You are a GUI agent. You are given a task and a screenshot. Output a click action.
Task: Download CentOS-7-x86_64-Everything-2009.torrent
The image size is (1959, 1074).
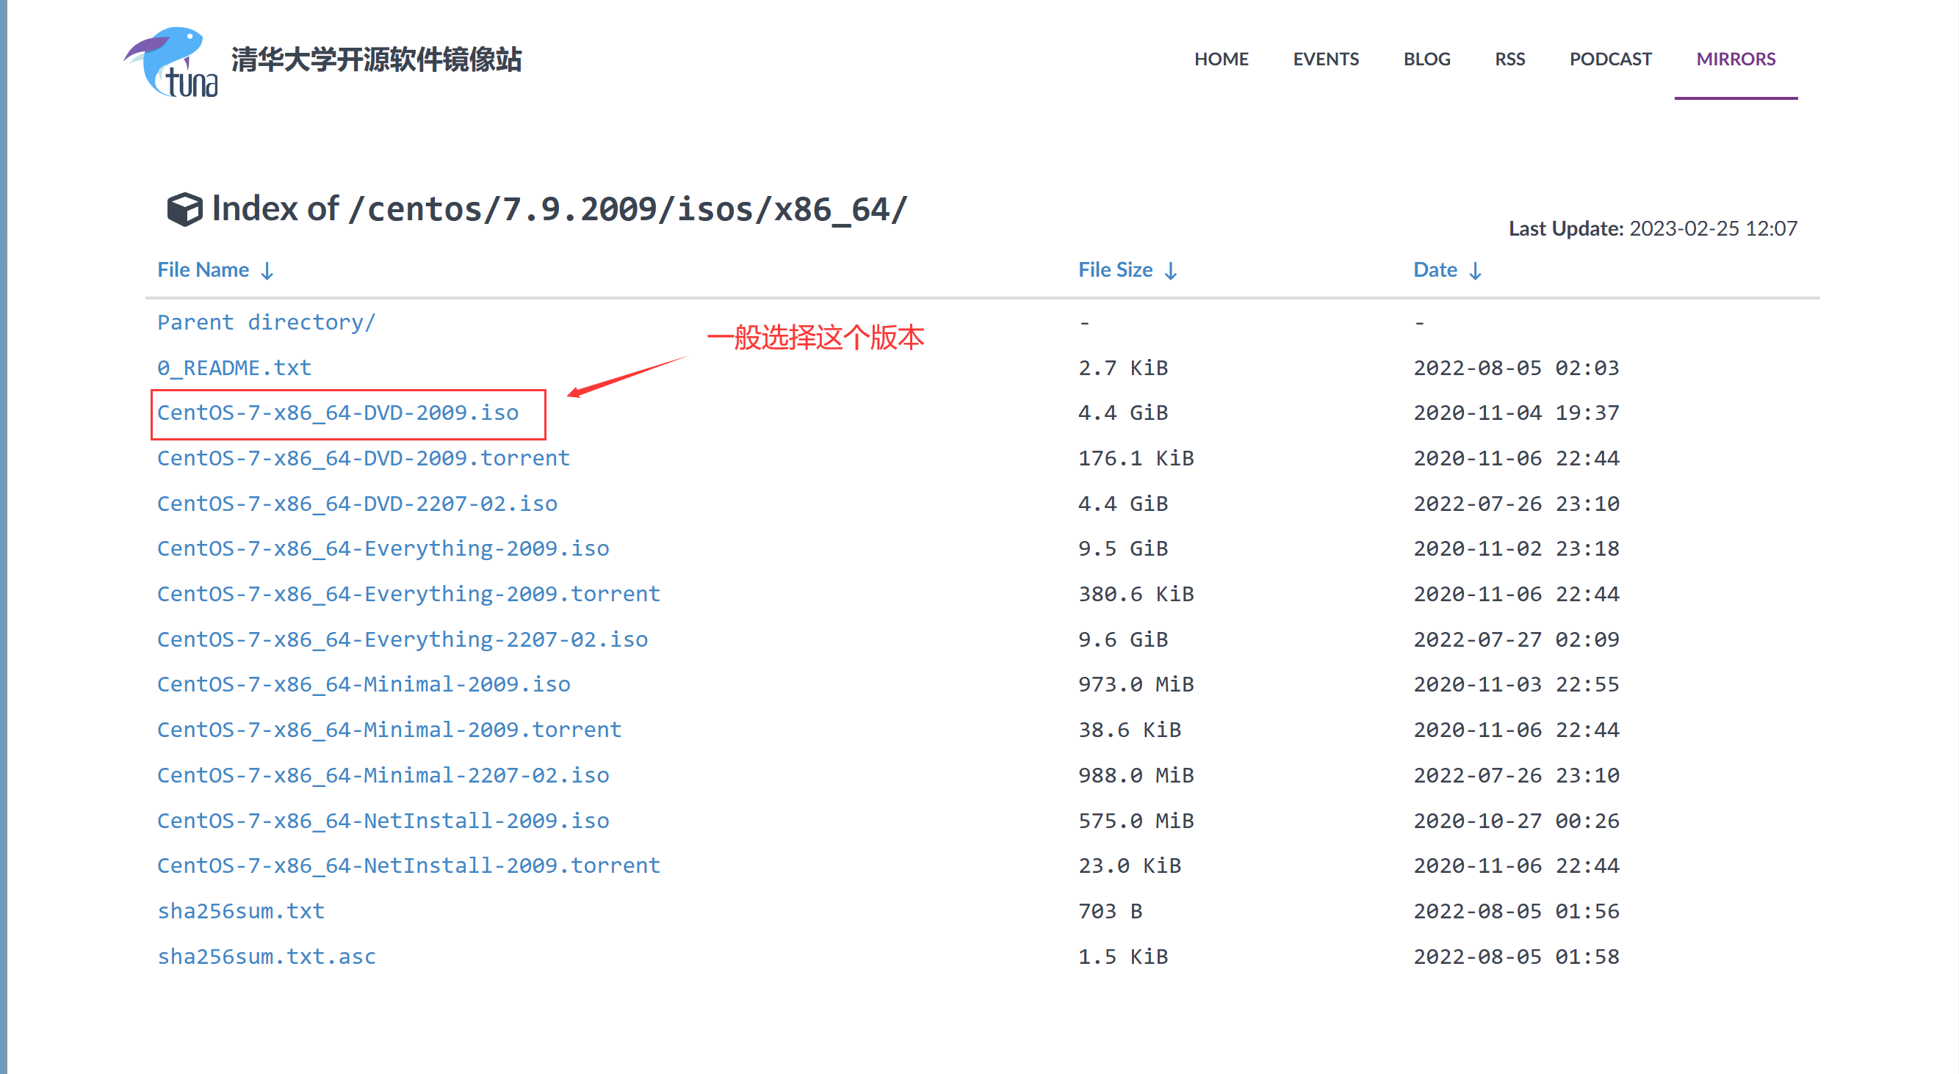click(409, 594)
